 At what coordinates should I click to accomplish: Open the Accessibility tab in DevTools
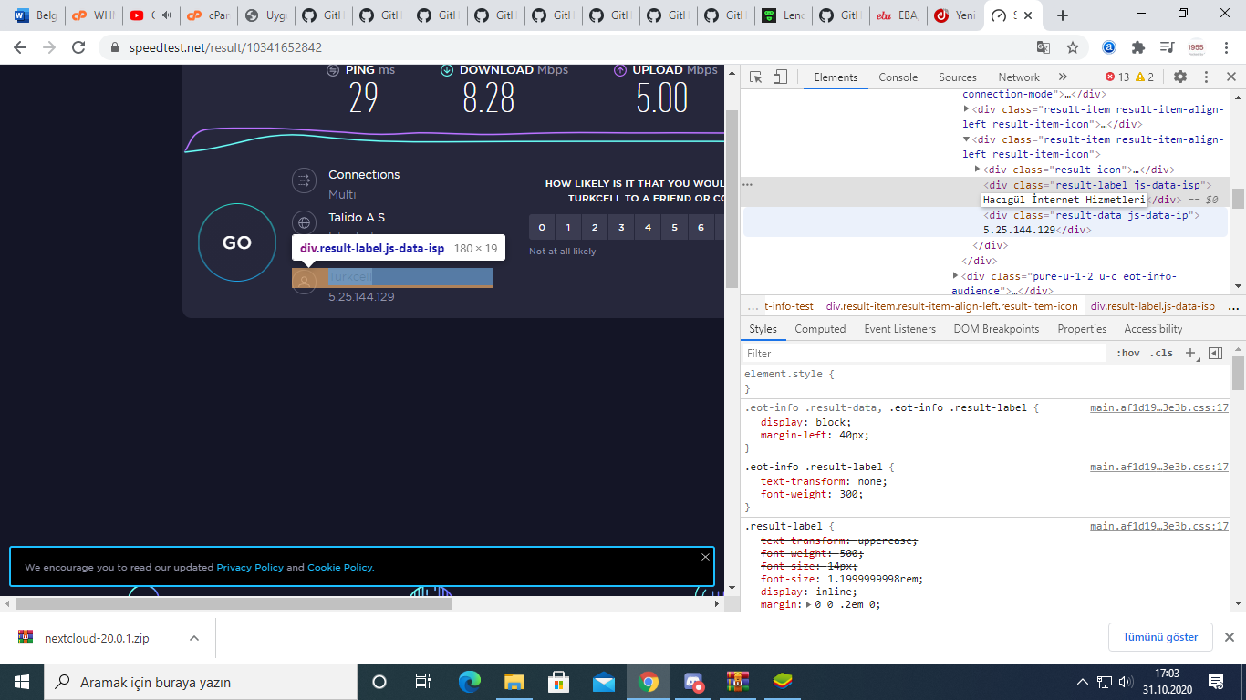[1153, 329]
